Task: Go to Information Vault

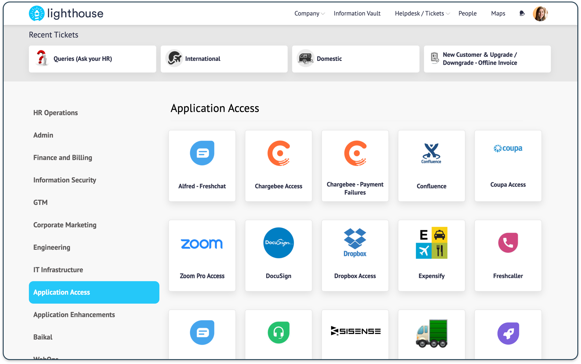Action: [357, 13]
